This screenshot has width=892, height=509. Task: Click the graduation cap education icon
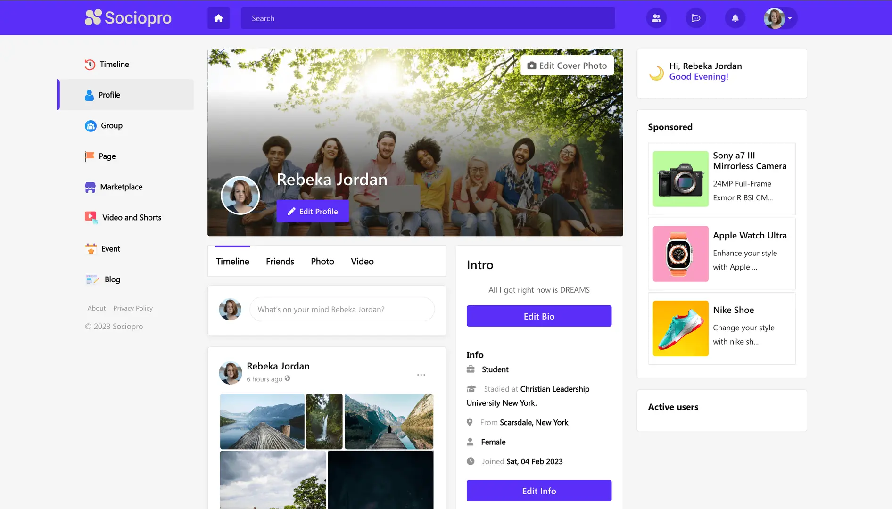471,389
